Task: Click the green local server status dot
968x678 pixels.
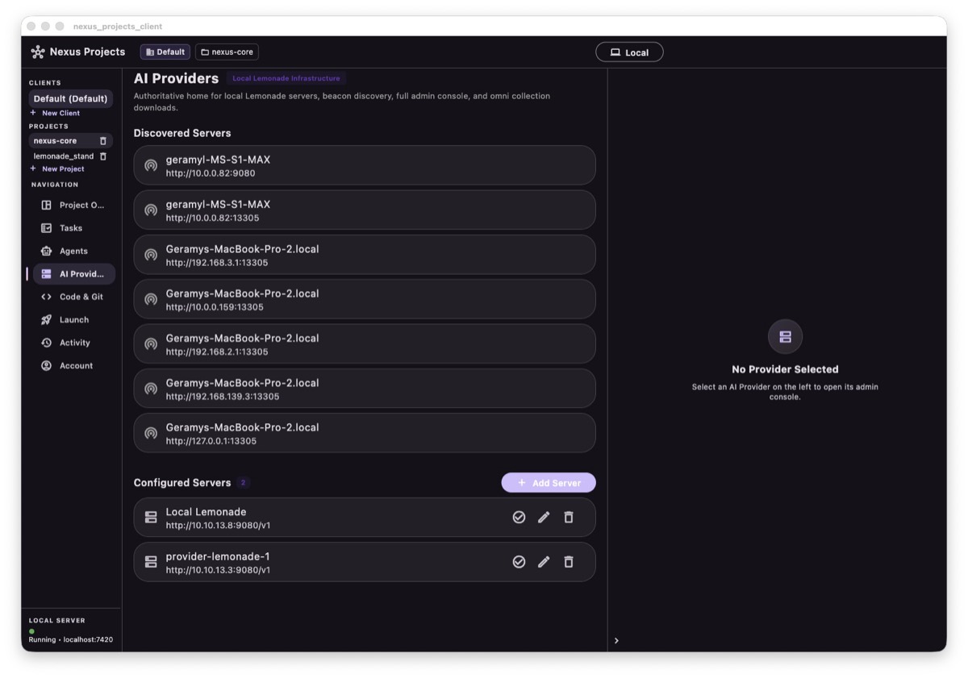Action: click(31, 631)
